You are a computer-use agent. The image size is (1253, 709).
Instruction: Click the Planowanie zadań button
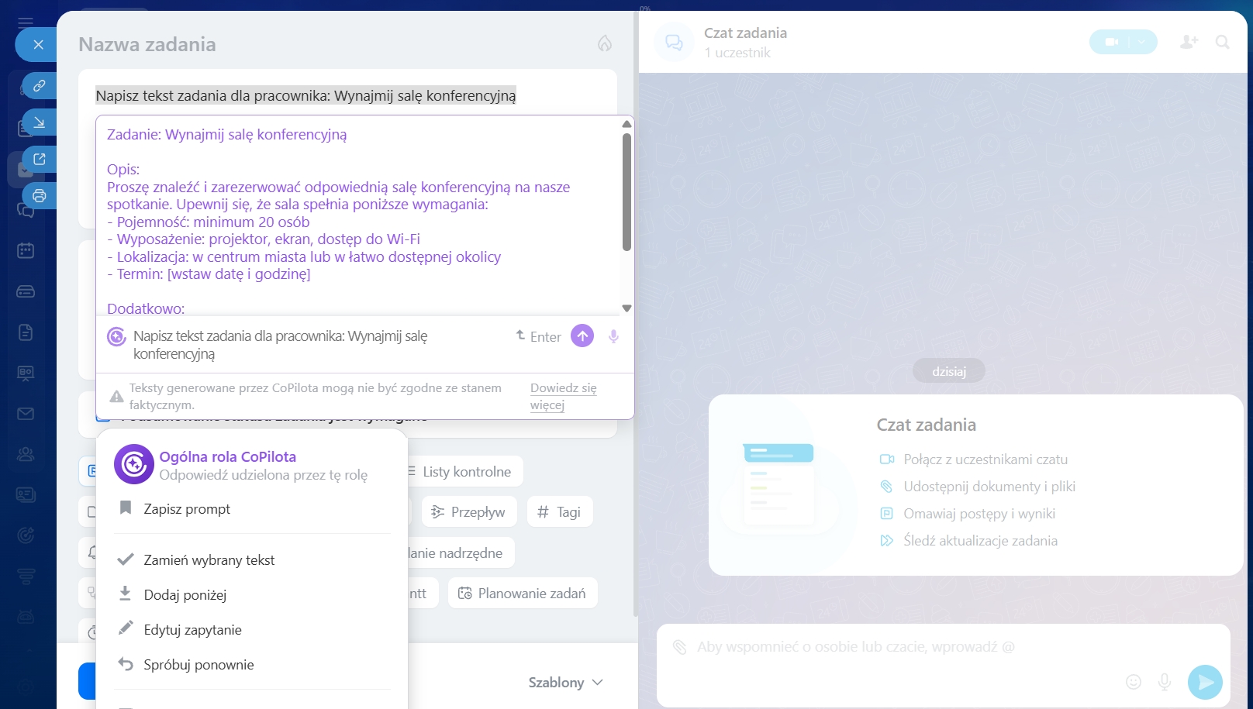click(x=523, y=594)
